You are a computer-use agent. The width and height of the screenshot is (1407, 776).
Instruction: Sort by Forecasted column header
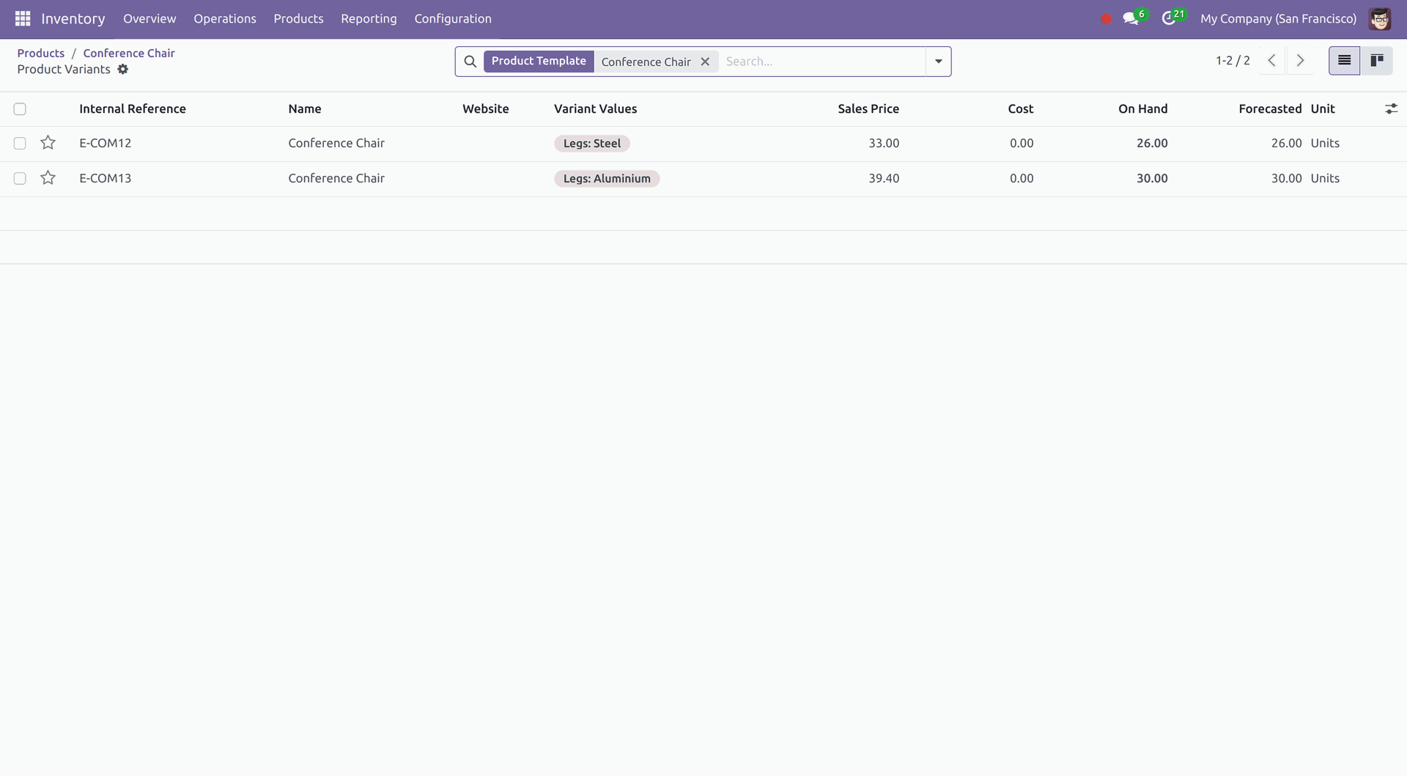1270,108
